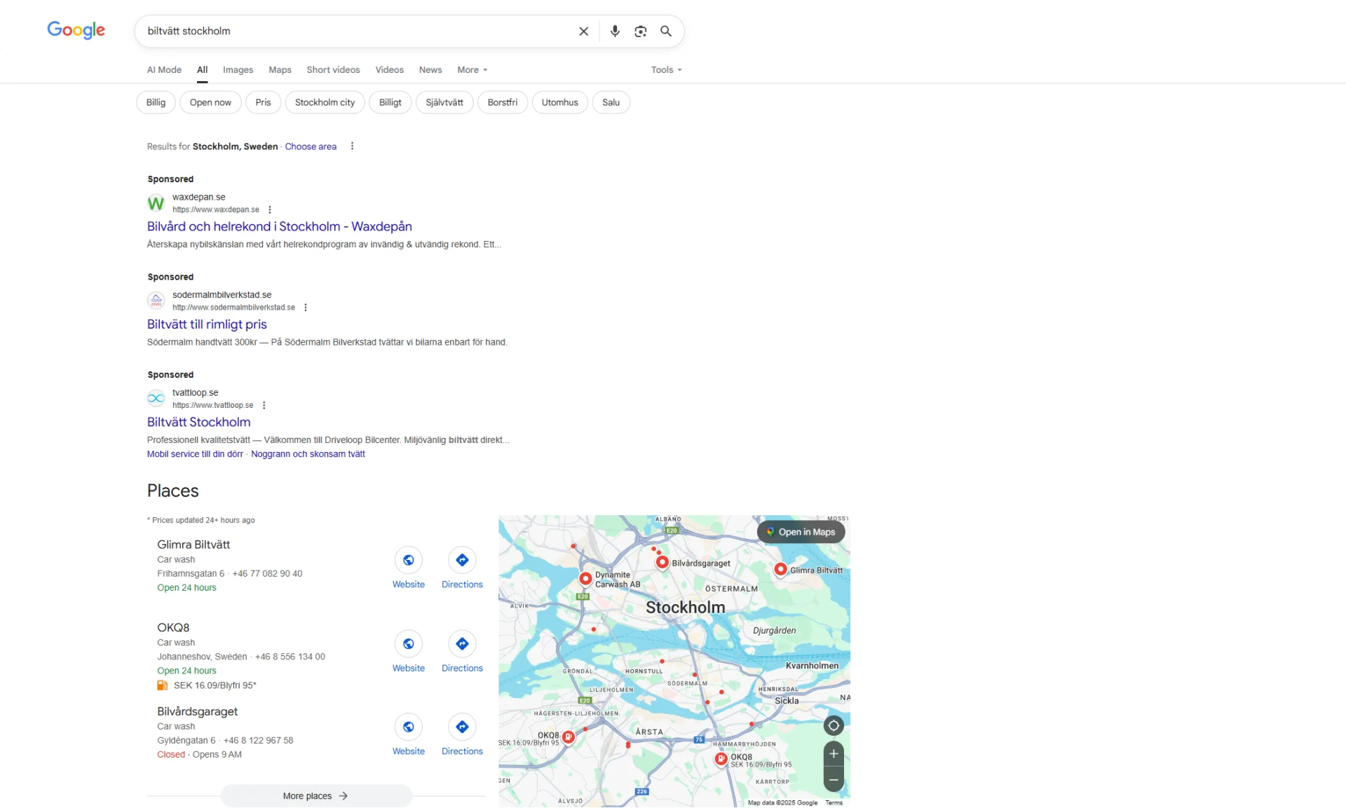
Task: Toggle the Billig filter chip
Action: pos(156,102)
